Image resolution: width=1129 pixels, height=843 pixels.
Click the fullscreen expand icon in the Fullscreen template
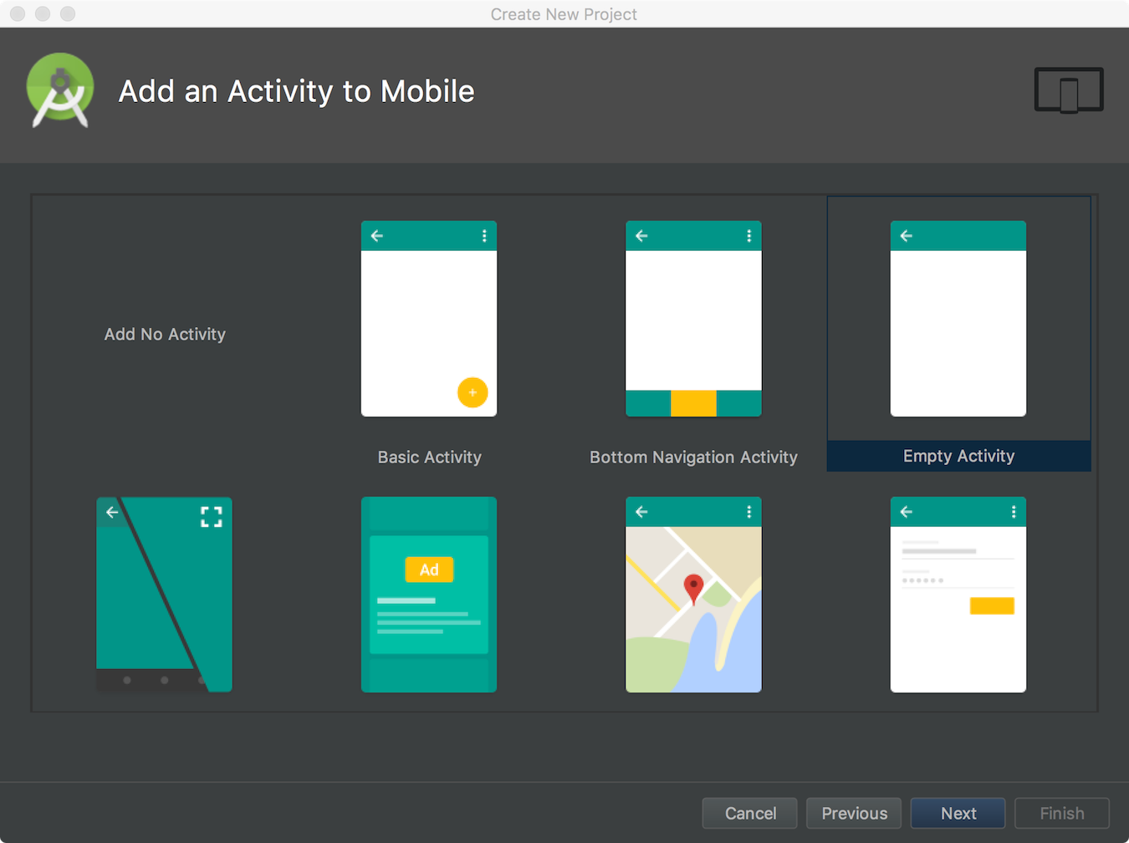212,517
